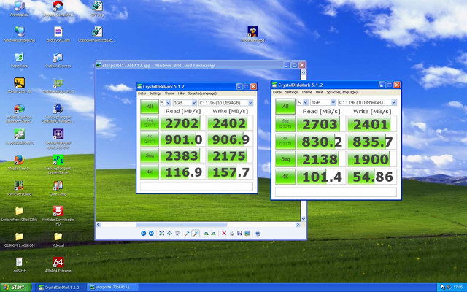
Task: Select dsdt19or3.aml file on desktop
Action: click(x=58, y=34)
